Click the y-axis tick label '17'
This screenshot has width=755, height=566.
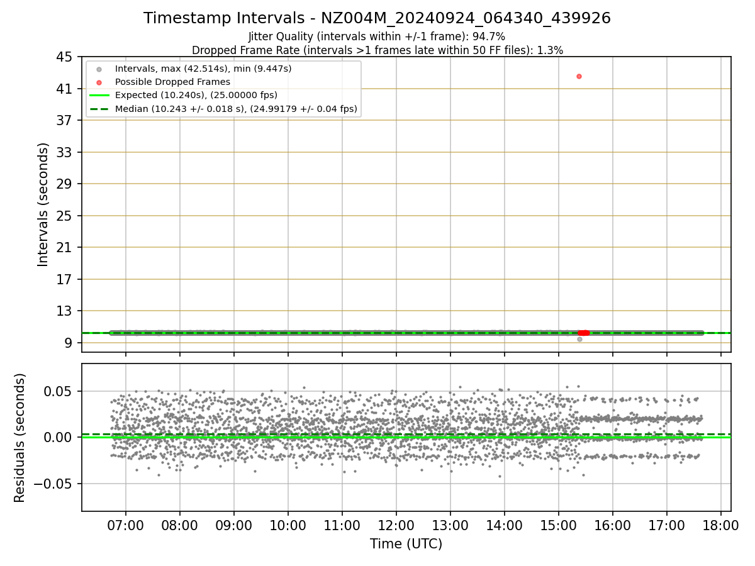64,279
